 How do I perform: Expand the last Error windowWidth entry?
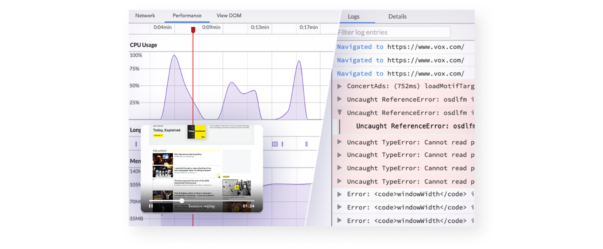[339, 220]
